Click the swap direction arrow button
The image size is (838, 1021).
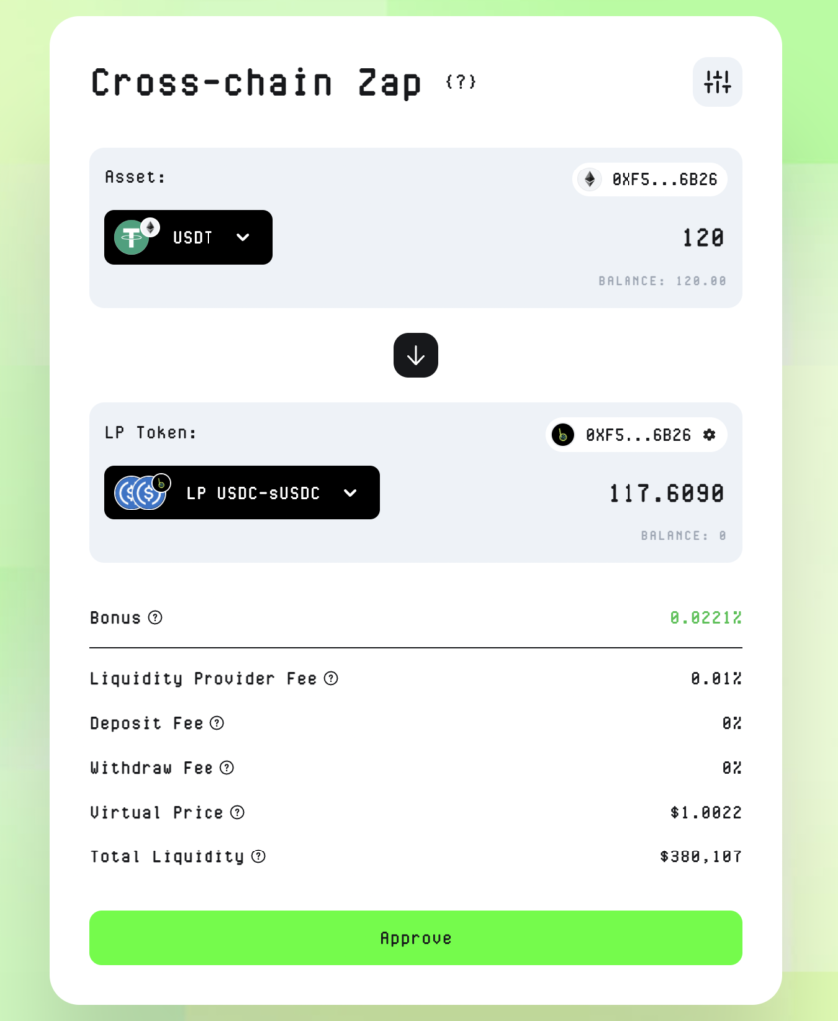416,355
